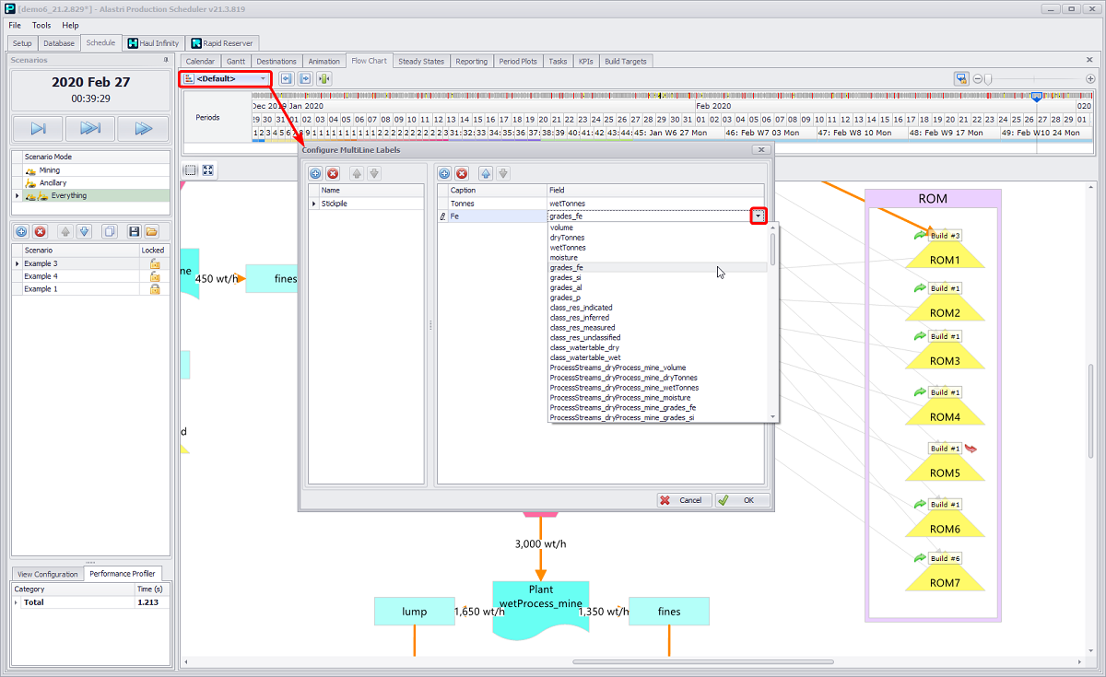Open the <Default> layout dropdown
Screen dimensions: 1106x677
click(x=264, y=79)
